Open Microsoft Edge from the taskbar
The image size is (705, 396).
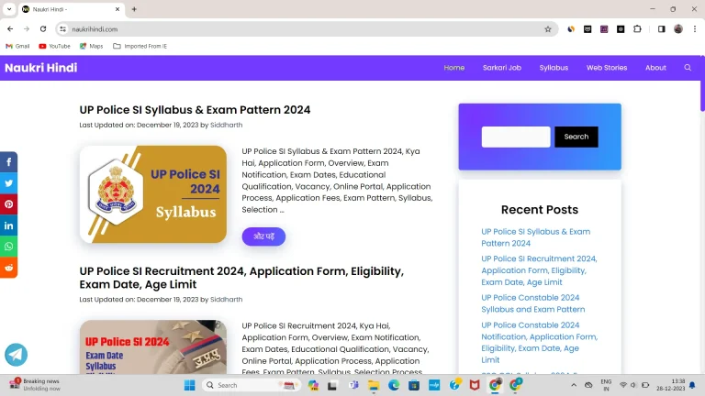point(394,385)
